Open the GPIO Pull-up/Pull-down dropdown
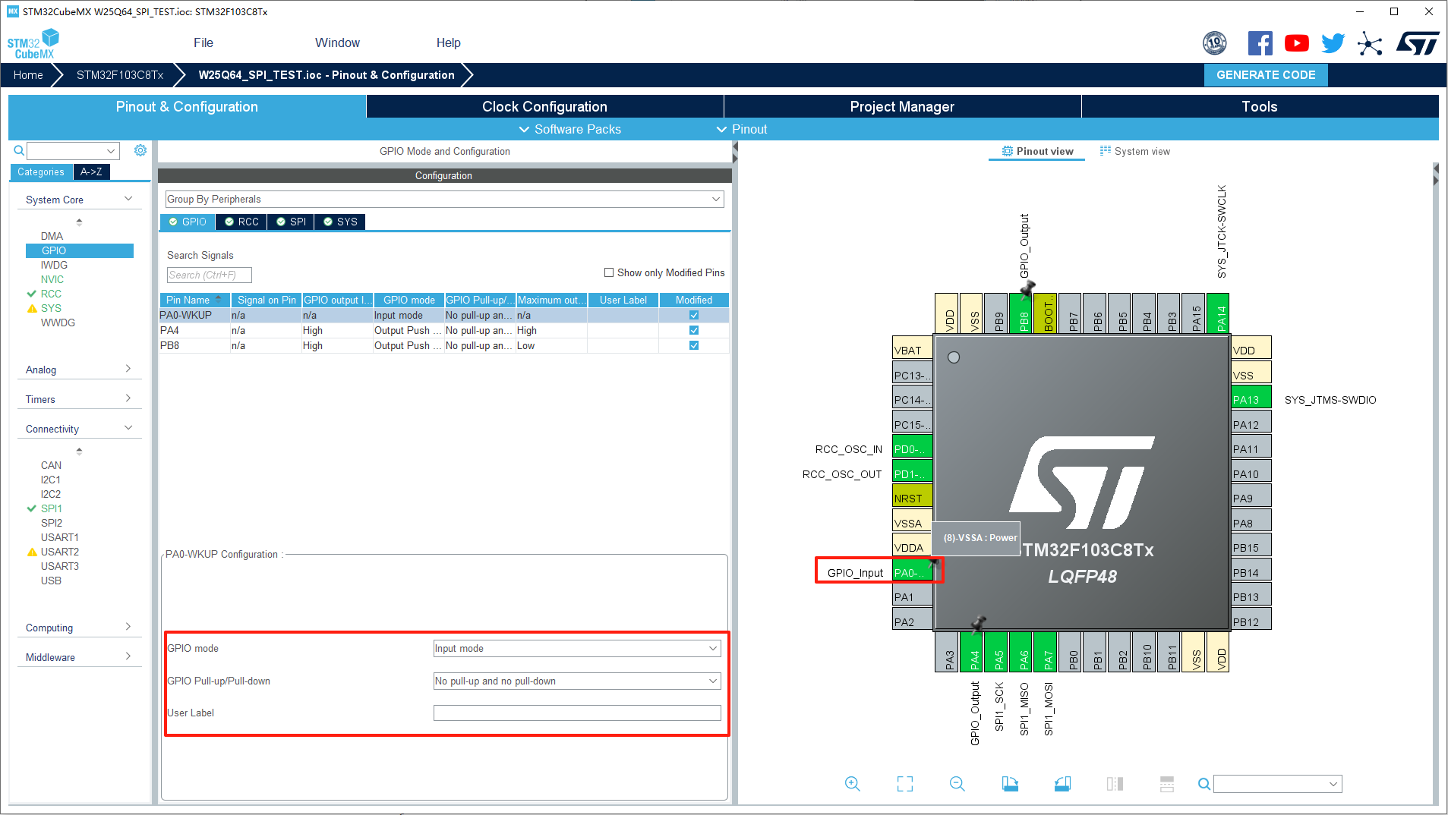 pos(576,681)
